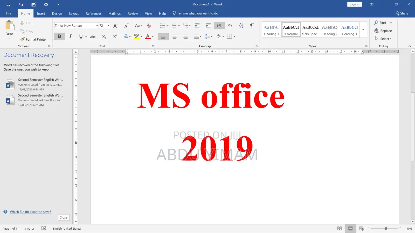The height and width of the screenshot is (233, 415).
Task: Open the Mailings tab
Action: click(115, 13)
